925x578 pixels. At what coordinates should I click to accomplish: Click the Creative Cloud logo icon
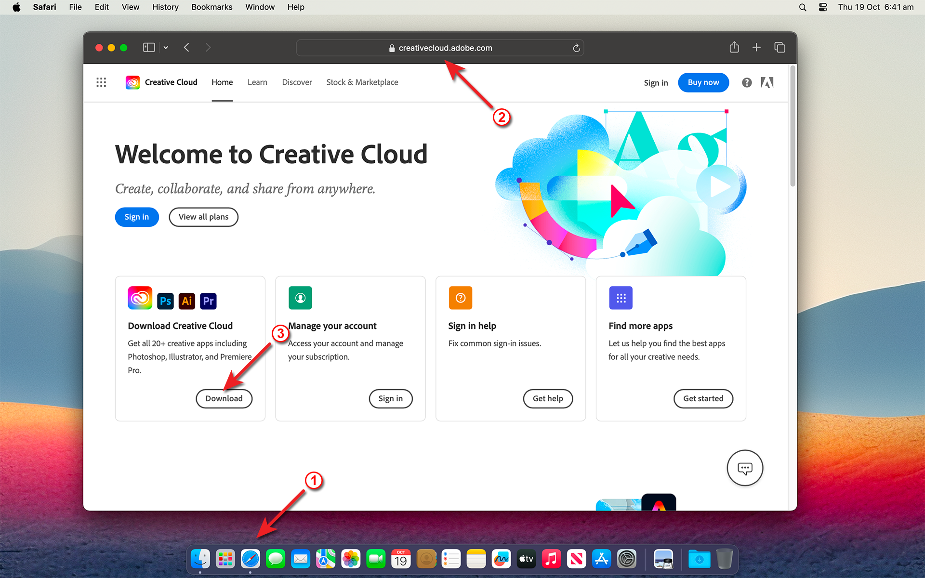coord(132,82)
